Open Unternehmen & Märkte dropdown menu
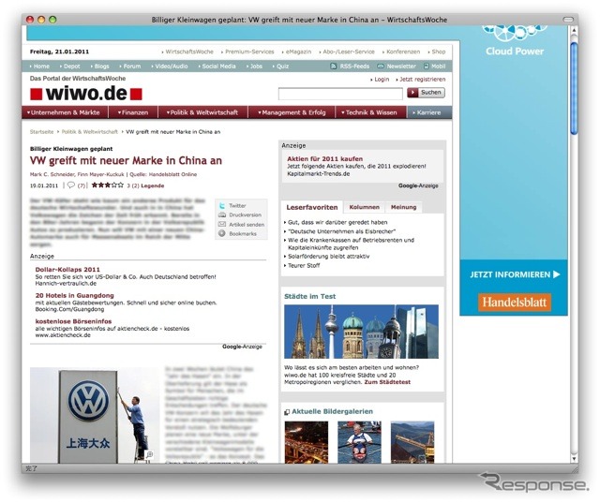Image resolution: width=600 pixels, height=503 pixels. pyautogui.click(x=65, y=112)
